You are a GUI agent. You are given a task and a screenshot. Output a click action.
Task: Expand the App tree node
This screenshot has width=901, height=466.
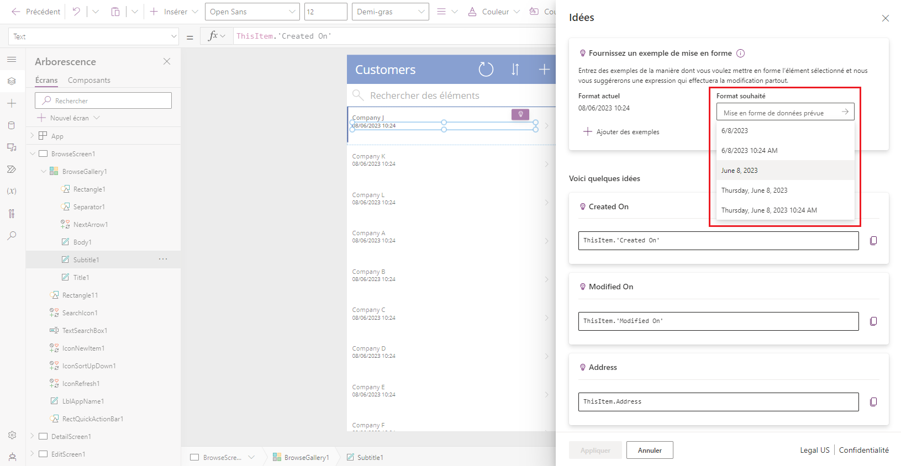(32, 135)
